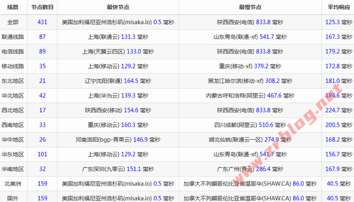This screenshot has width=354, height=202.
Task: Click 17 in the 西北地区 row
Action: tap(42, 110)
